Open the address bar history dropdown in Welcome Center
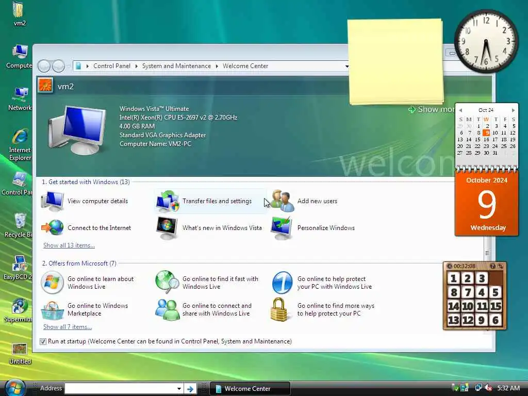The width and height of the screenshot is (528, 396). pyautogui.click(x=347, y=66)
